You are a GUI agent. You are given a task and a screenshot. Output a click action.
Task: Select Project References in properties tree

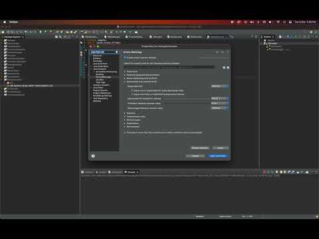coord(102,93)
